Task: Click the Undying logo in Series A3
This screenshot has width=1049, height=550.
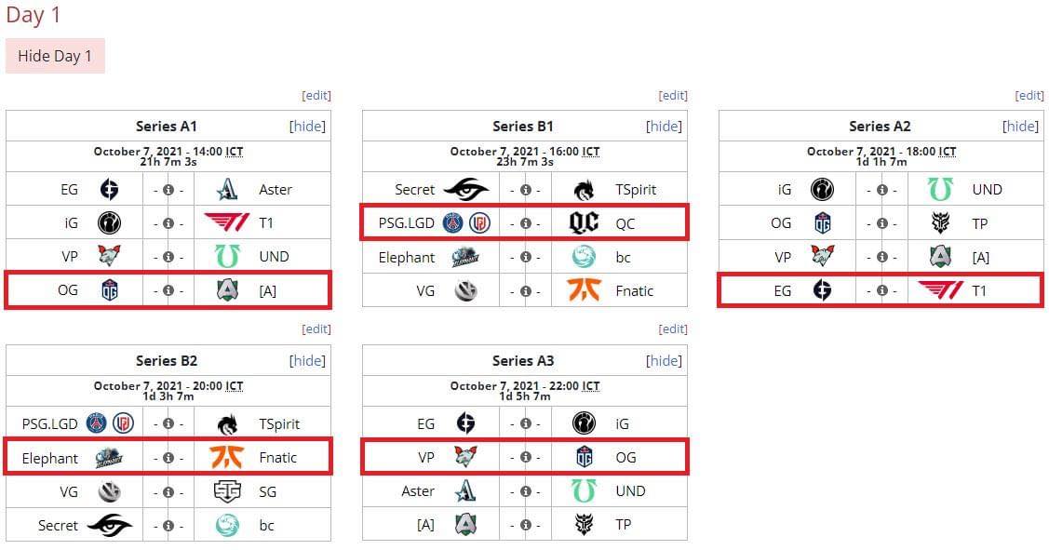Action: tap(584, 491)
